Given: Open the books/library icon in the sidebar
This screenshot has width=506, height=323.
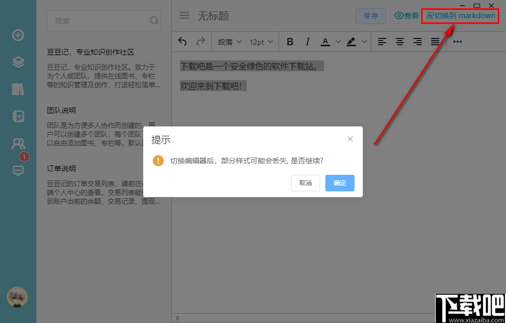Looking at the screenshot, I should pos(18,89).
